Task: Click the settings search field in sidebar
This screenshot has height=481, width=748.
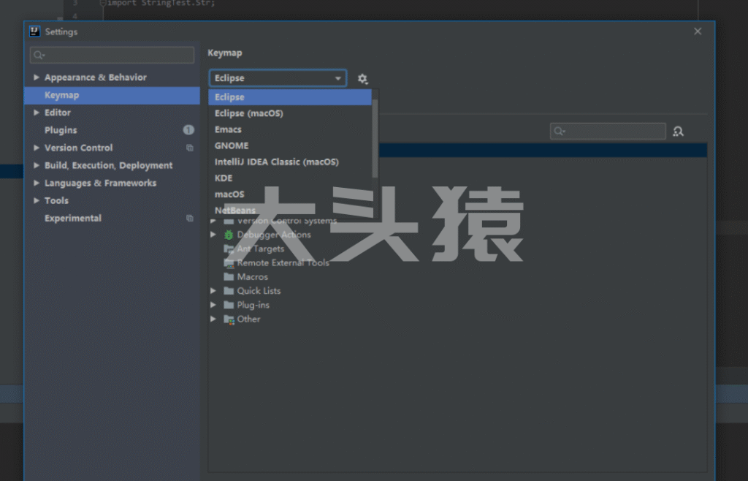Action: coord(112,55)
